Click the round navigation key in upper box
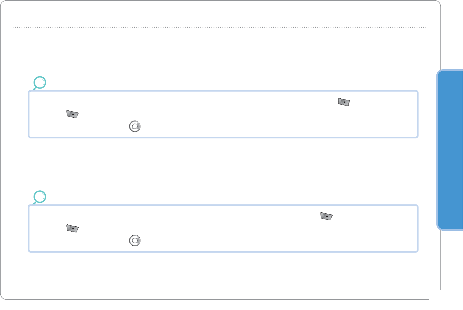463x310 pixels. pos(135,126)
